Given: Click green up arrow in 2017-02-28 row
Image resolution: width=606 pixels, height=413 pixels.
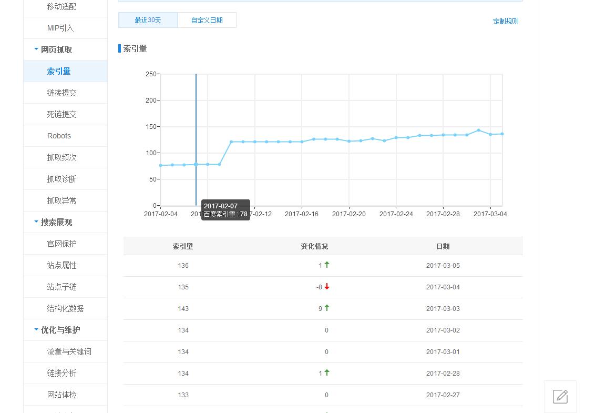Looking at the screenshot, I should 327,373.
